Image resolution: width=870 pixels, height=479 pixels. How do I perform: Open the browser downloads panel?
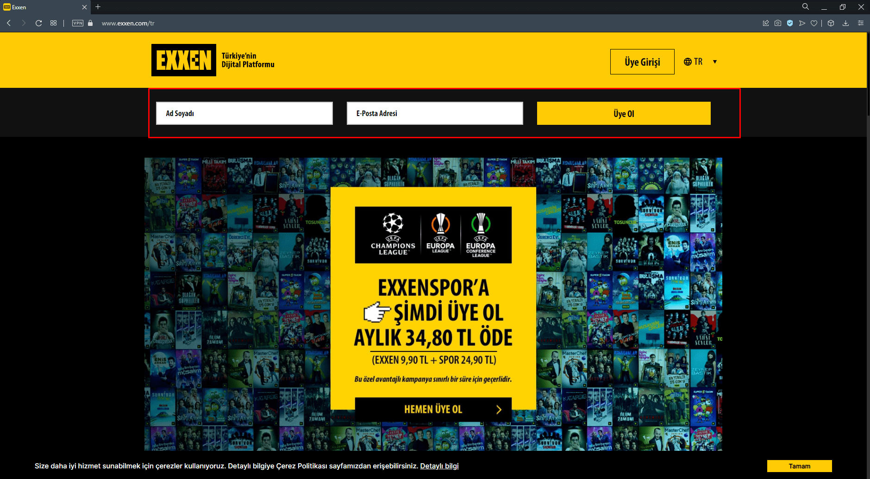click(x=845, y=23)
